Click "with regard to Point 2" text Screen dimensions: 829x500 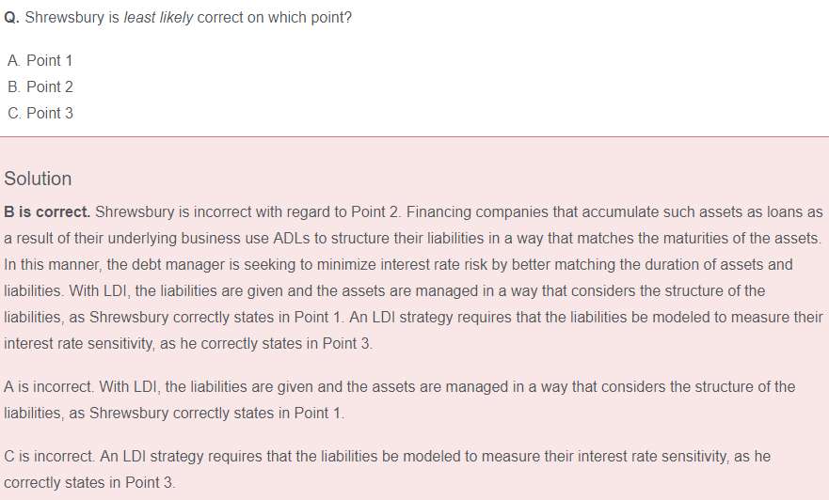click(x=326, y=211)
